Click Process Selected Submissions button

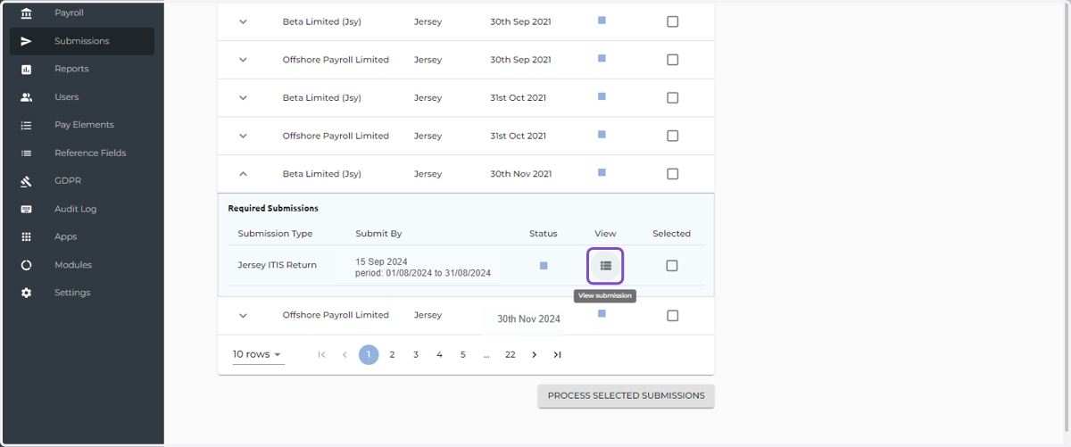(626, 396)
